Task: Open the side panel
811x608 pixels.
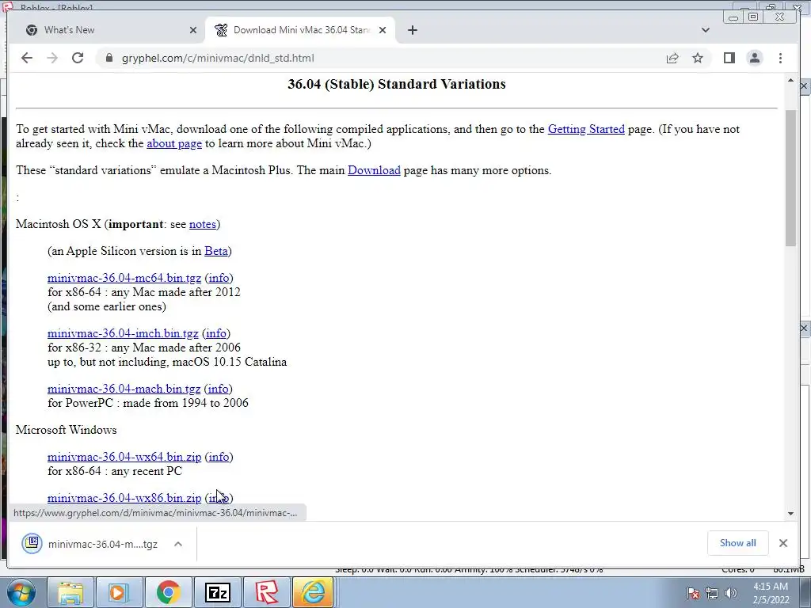Action: 729,58
